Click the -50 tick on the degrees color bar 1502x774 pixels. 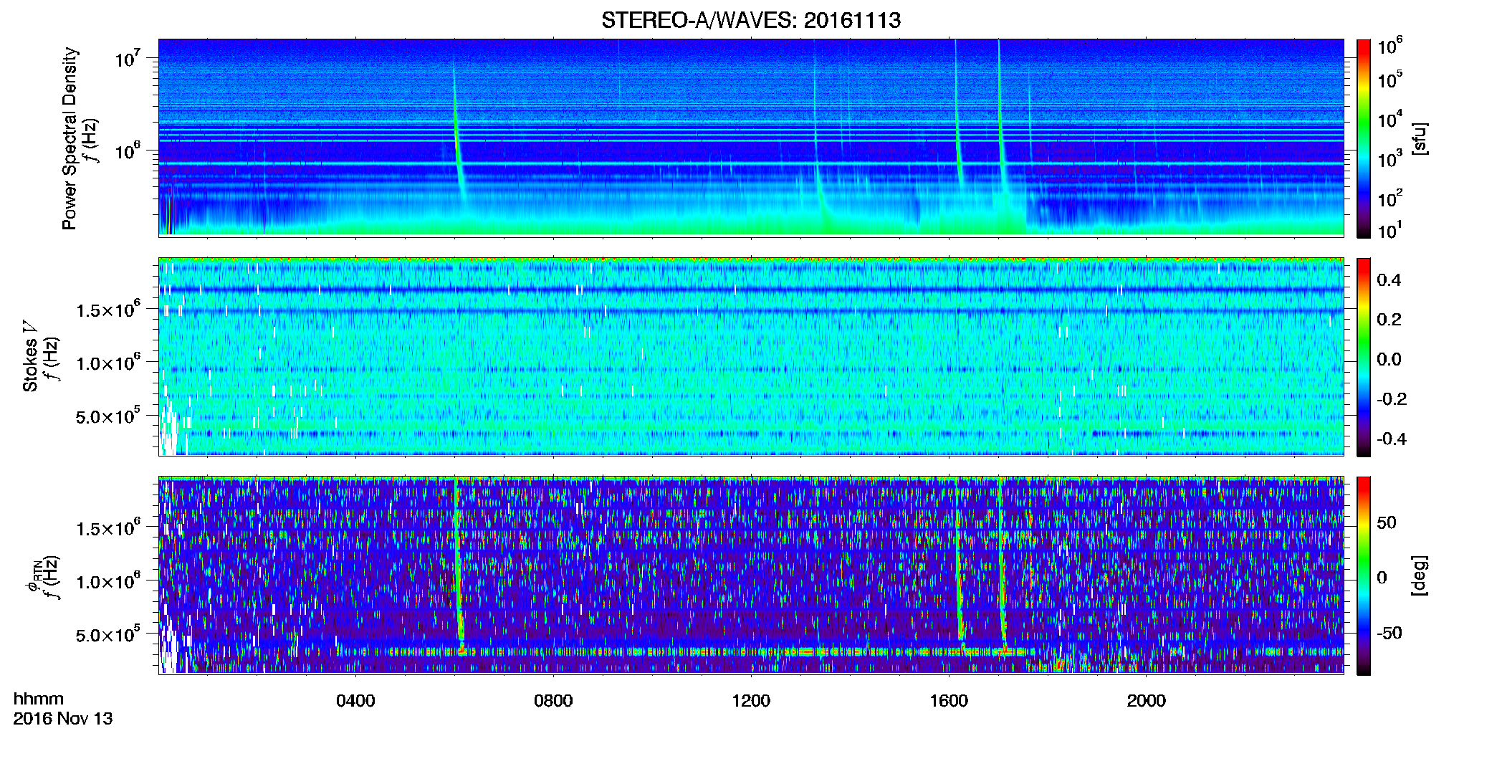(x=1389, y=633)
